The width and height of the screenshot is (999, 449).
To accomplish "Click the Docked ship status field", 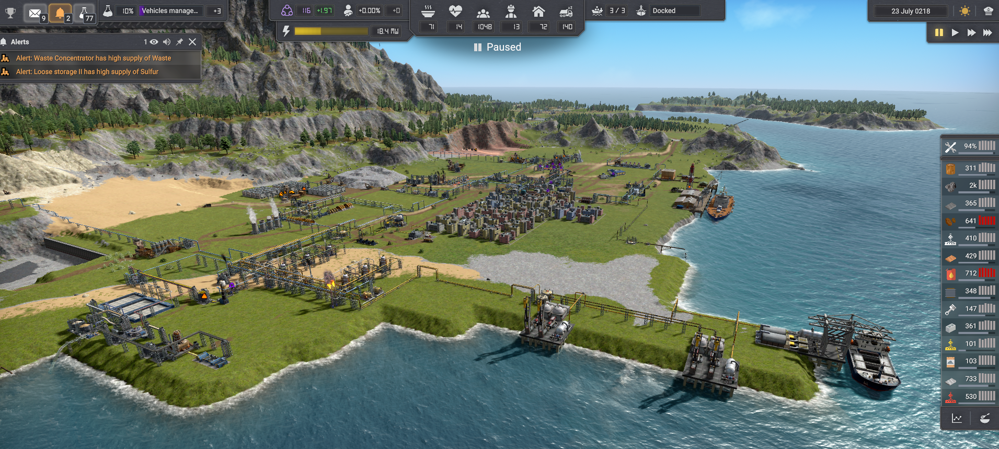I will pos(675,10).
